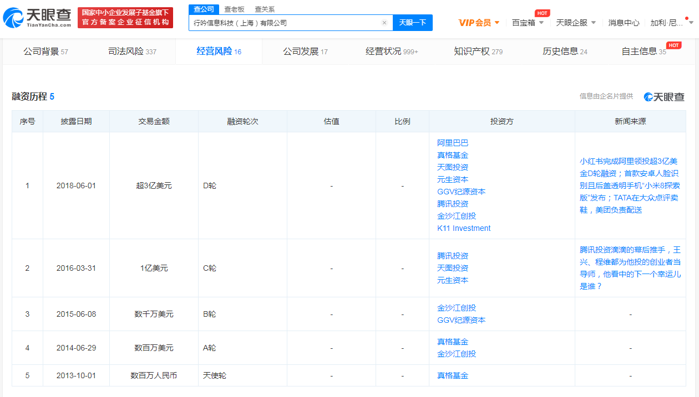The height and width of the screenshot is (397, 699).
Task: Open 消息中心 message center
Action: click(624, 23)
